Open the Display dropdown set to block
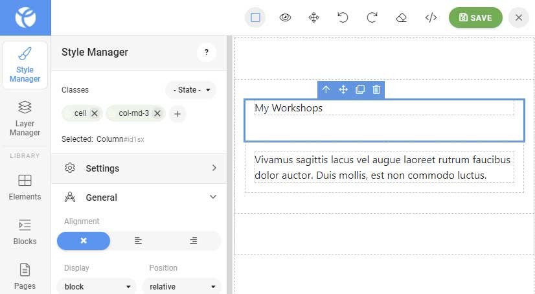The width and height of the screenshot is (535, 294). pos(96,286)
